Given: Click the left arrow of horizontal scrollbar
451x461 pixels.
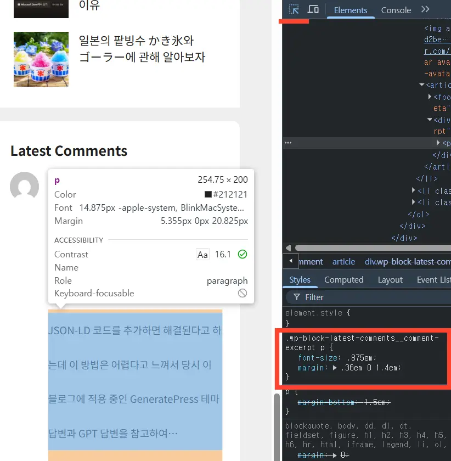Looking at the screenshot, I should pyautogui.click(x=287, y=248).
